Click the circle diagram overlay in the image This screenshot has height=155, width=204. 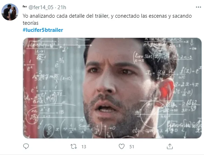153,115
